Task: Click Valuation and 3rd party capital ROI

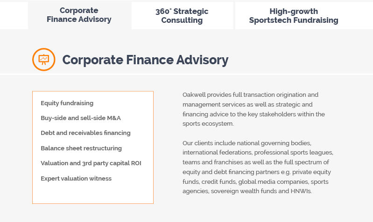Action: point(91,163)
